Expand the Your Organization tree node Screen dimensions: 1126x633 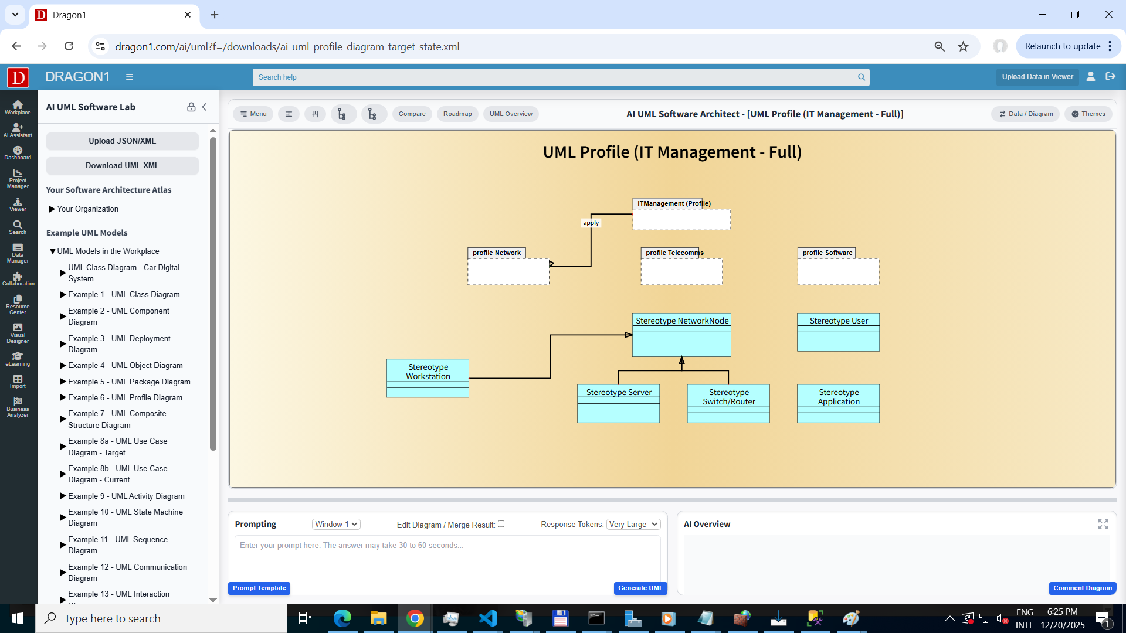tap(52, 209)
